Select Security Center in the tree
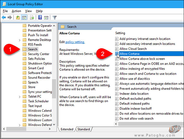This screenshot has width=184, height=139. tap(39, 54)
